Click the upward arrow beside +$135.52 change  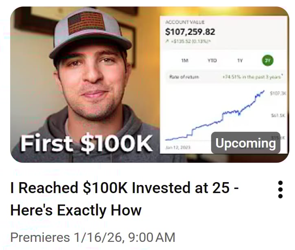coord(167,41)
